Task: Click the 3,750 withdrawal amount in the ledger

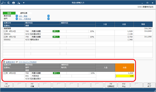Action: pyautogui.click(x=130, y=37)
